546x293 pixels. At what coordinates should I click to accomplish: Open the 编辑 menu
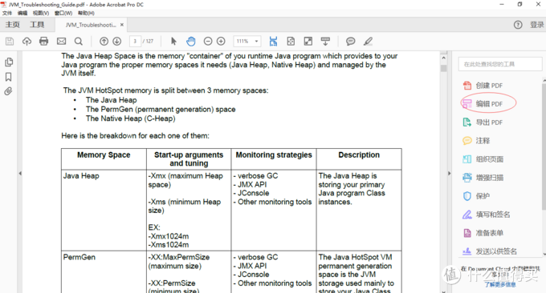click(22, 13)
